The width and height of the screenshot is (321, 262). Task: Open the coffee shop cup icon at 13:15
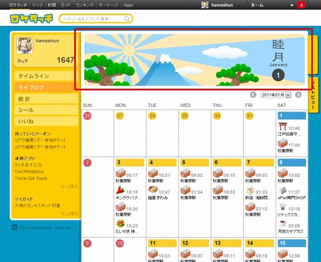point(283,207)
